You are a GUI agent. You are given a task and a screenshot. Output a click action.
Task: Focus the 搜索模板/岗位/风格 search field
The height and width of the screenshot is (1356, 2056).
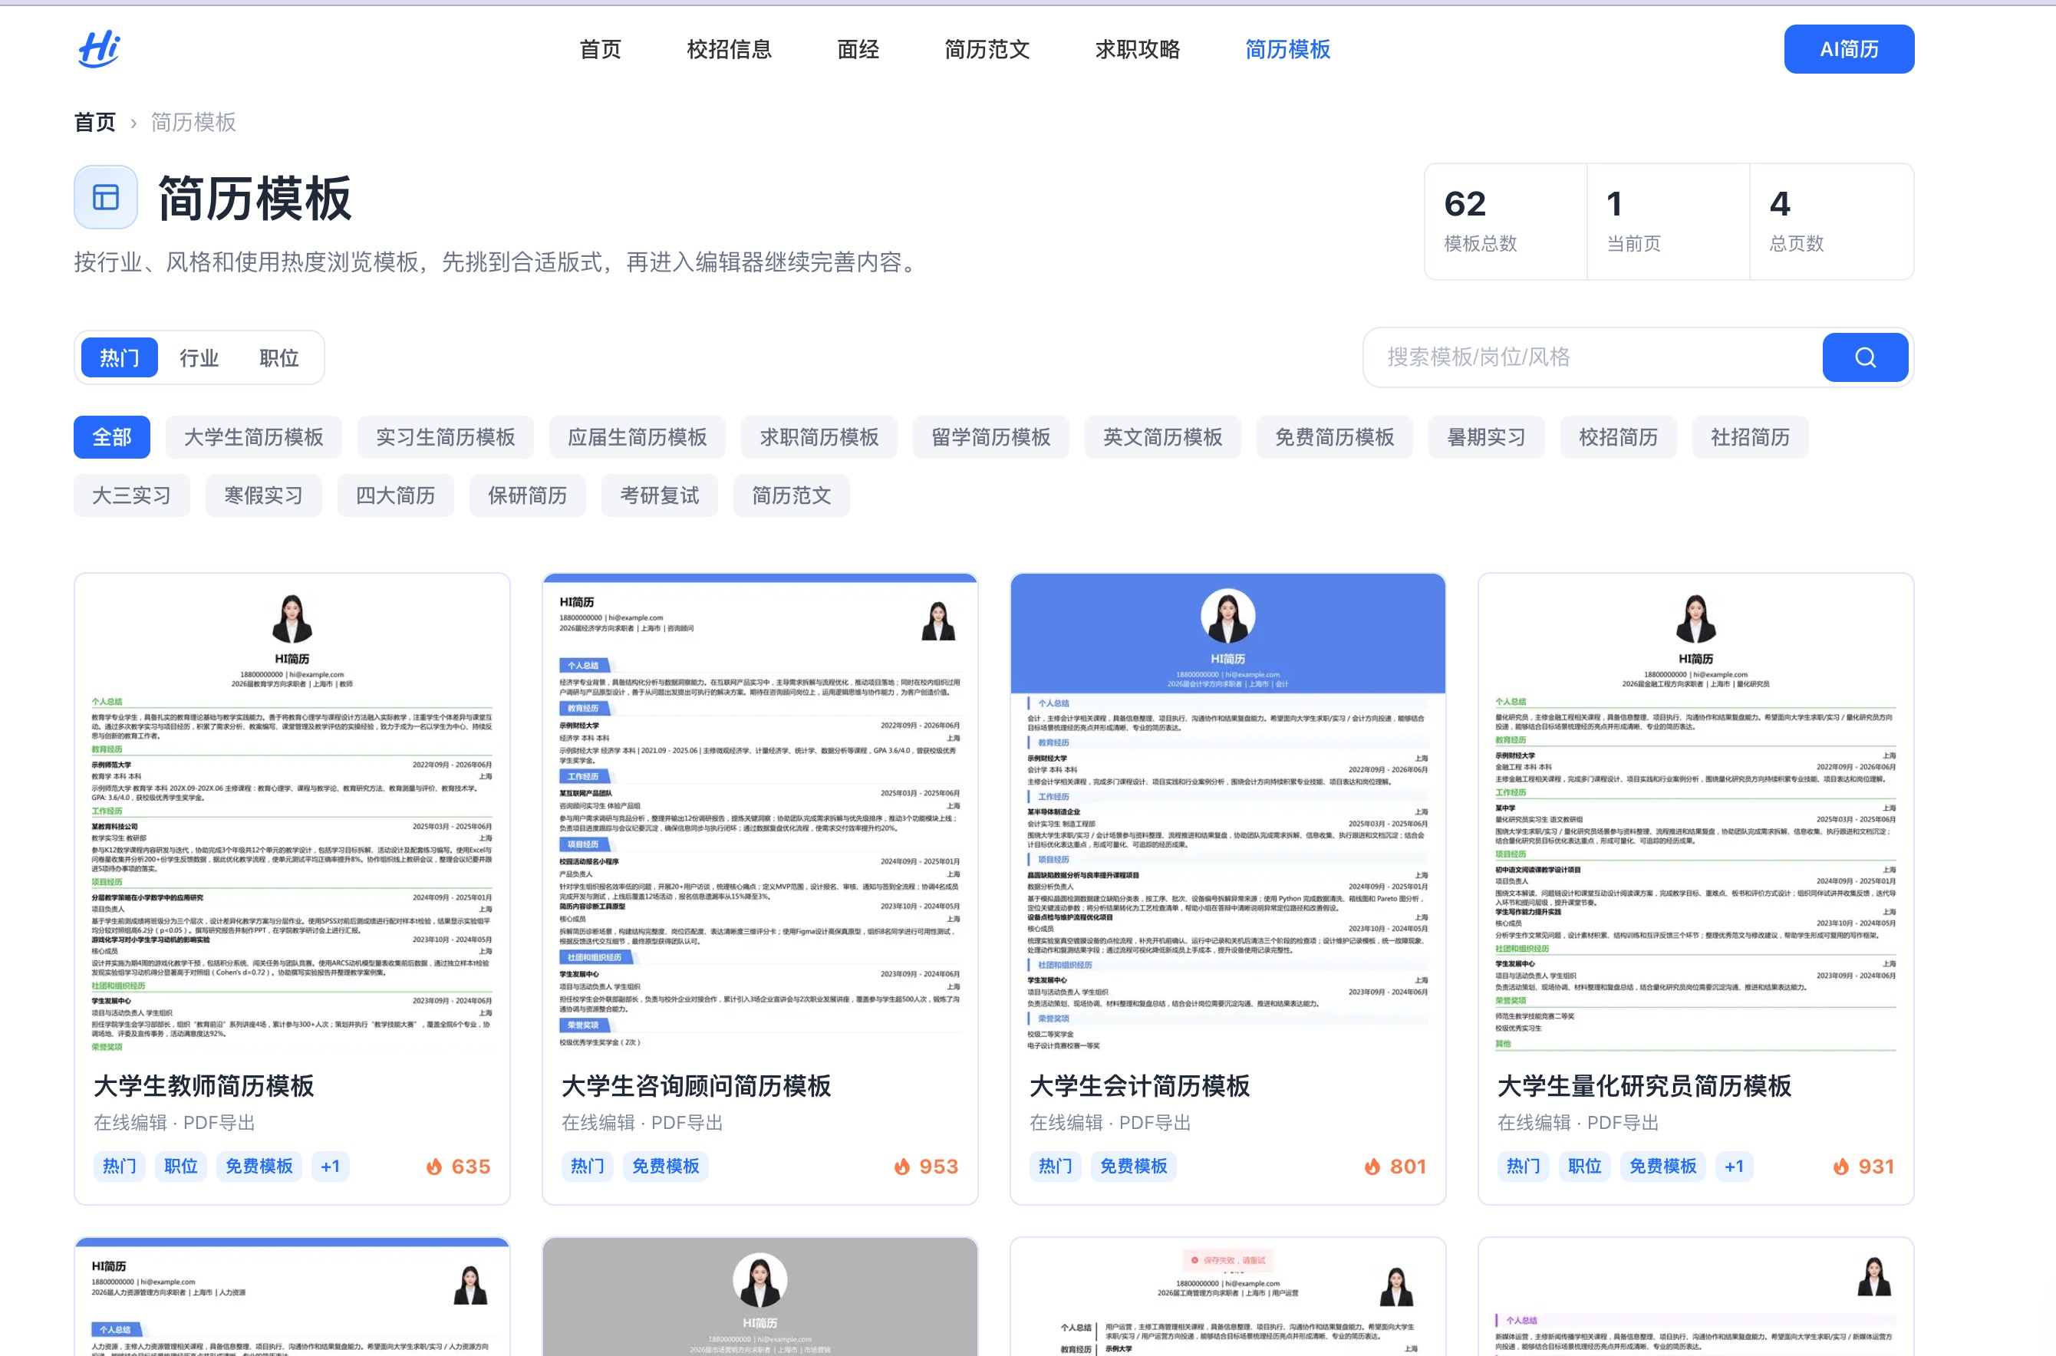point(1593,357)
